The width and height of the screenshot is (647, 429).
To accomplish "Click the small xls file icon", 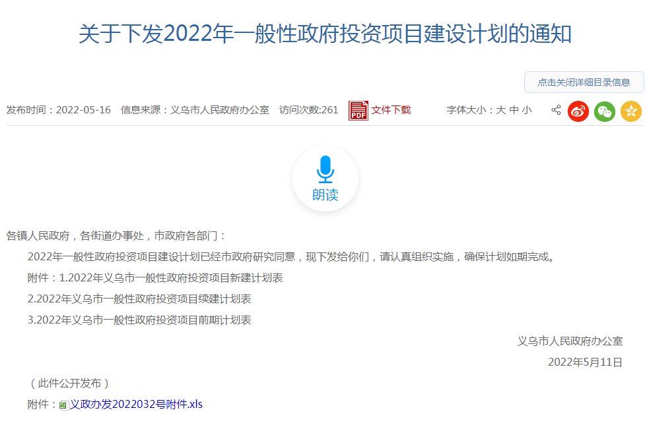I will pyautogui.click(x=63, y=405).
